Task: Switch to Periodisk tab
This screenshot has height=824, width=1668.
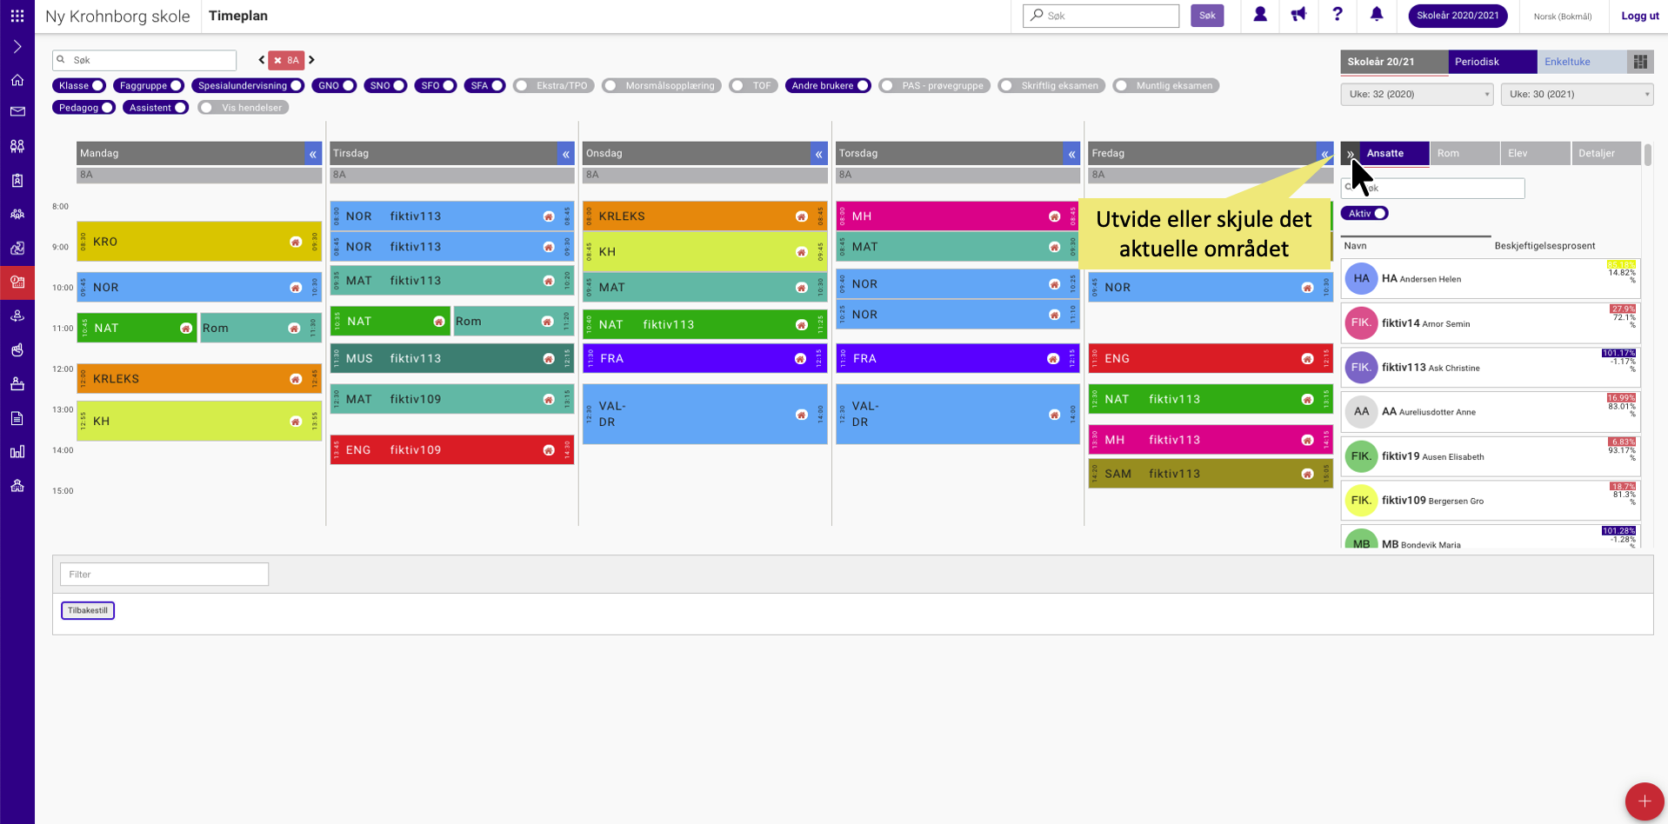Action: point(1492,62)
